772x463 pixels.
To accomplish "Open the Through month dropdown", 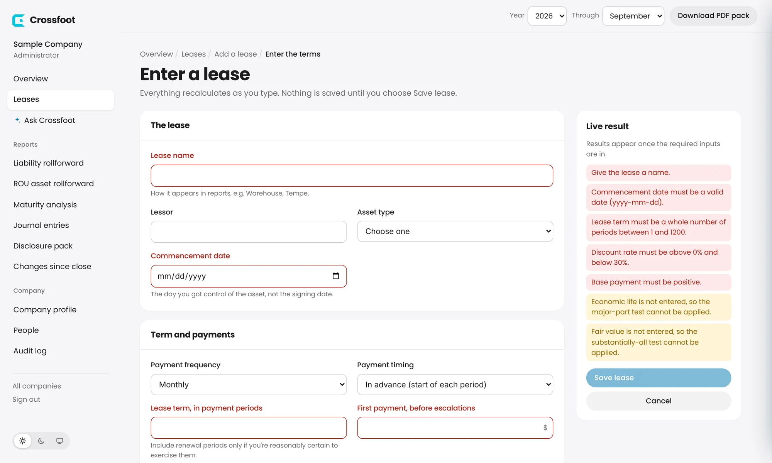I will point(633,16).
